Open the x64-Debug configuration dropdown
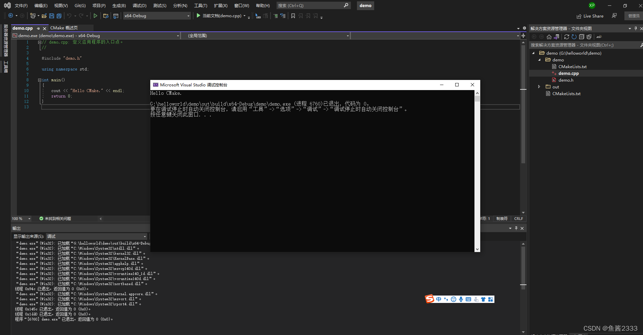This screenshot has height=335, width=643. click(157, 16)
